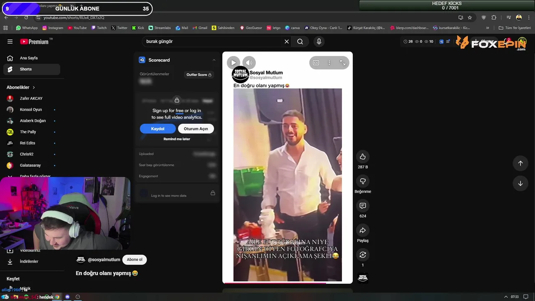
Task: Open Twitch bookmark
Action: click(x=99, y=28)
